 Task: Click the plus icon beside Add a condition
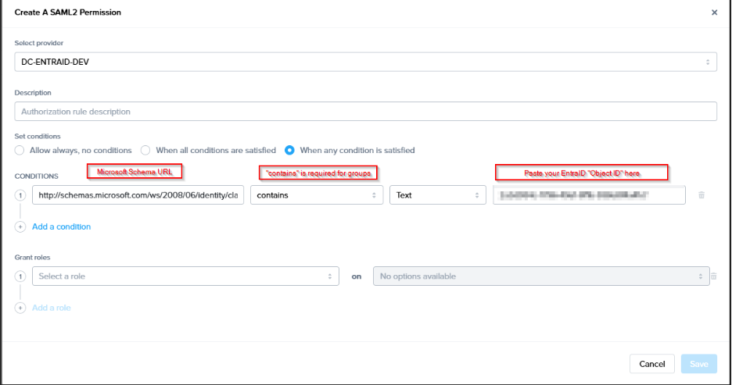coord(20,226)
